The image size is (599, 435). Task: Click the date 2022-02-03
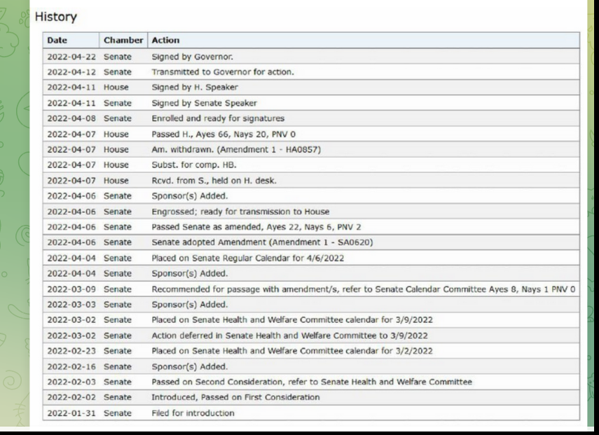pyautogui.click(x=71, y=382)
